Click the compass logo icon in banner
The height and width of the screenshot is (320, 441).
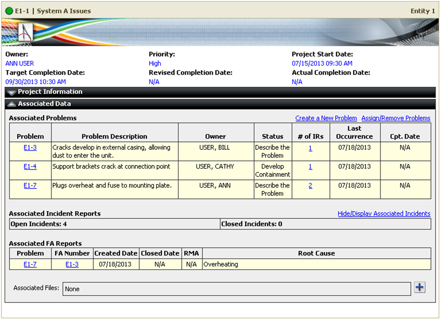26,33
